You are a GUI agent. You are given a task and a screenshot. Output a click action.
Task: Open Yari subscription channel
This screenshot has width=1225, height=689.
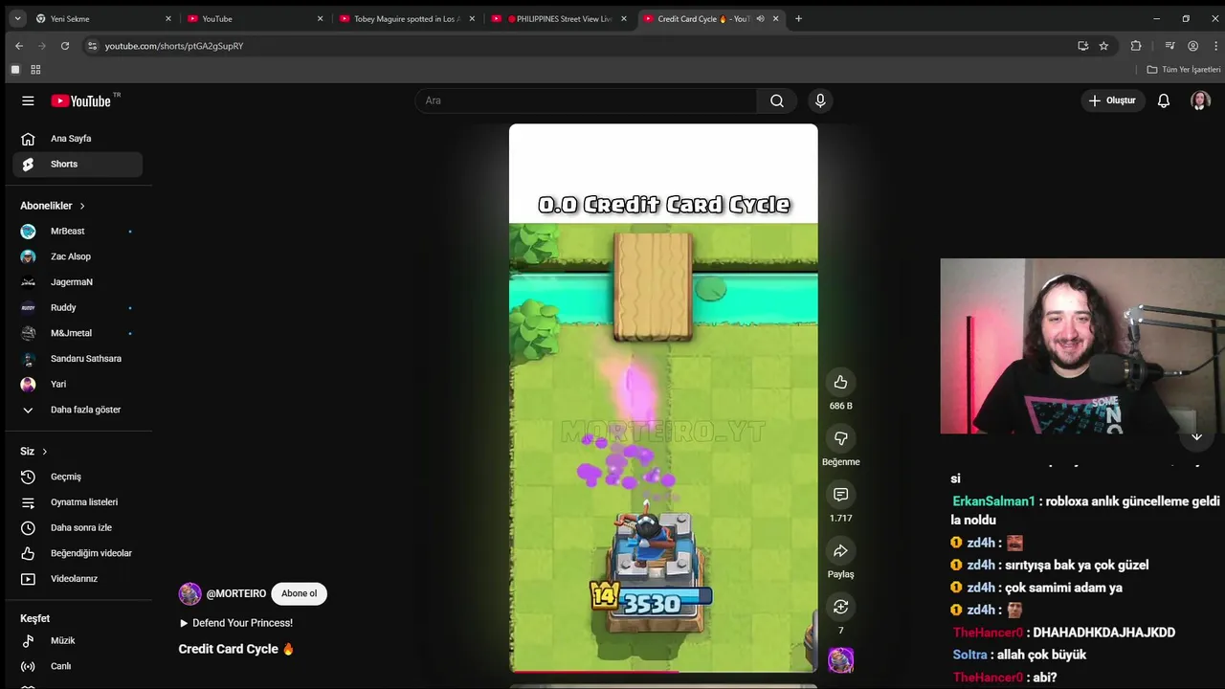(78, 384)
